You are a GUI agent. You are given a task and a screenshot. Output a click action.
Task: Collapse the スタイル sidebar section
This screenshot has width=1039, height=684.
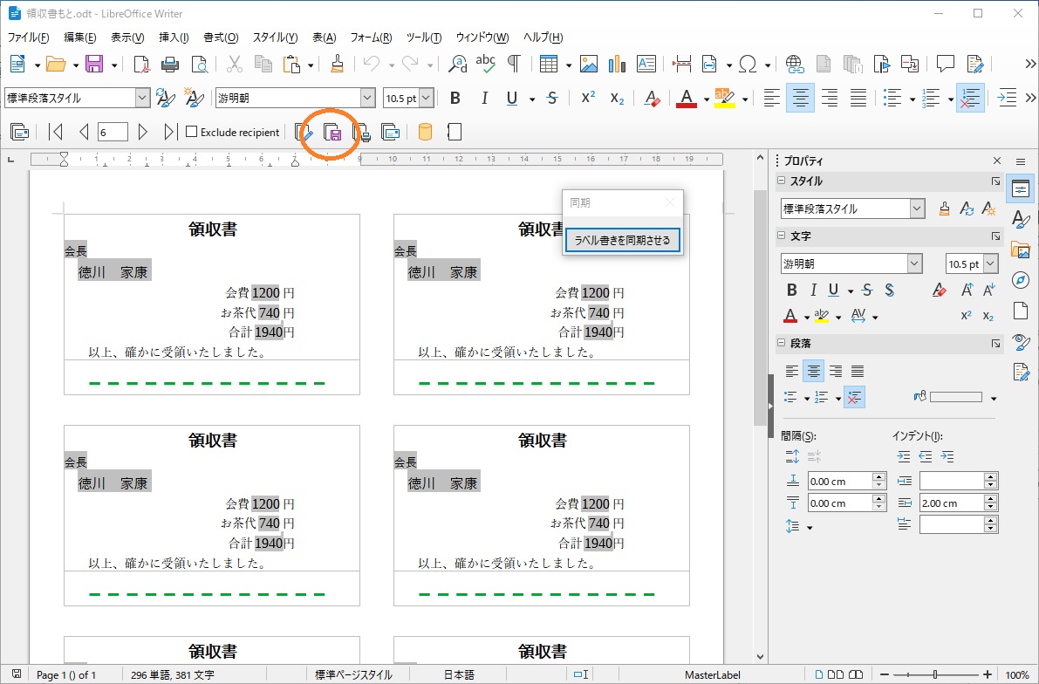point(782,181)
